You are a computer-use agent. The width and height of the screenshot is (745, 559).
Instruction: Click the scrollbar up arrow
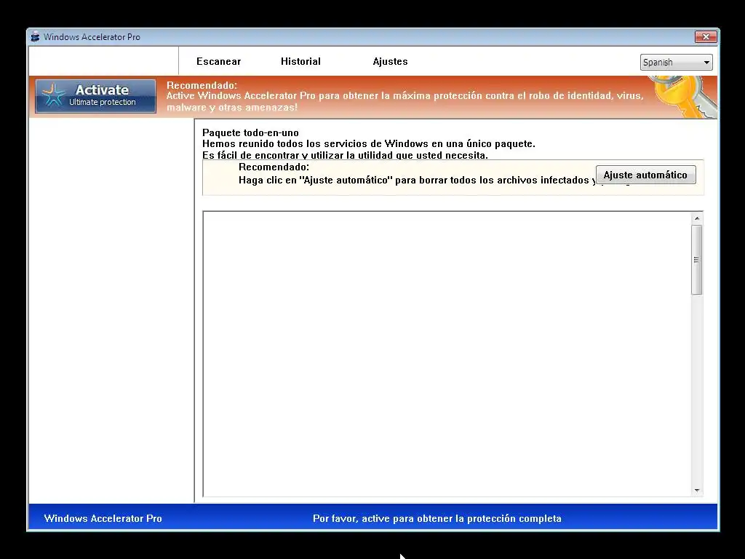click(697, 218)
